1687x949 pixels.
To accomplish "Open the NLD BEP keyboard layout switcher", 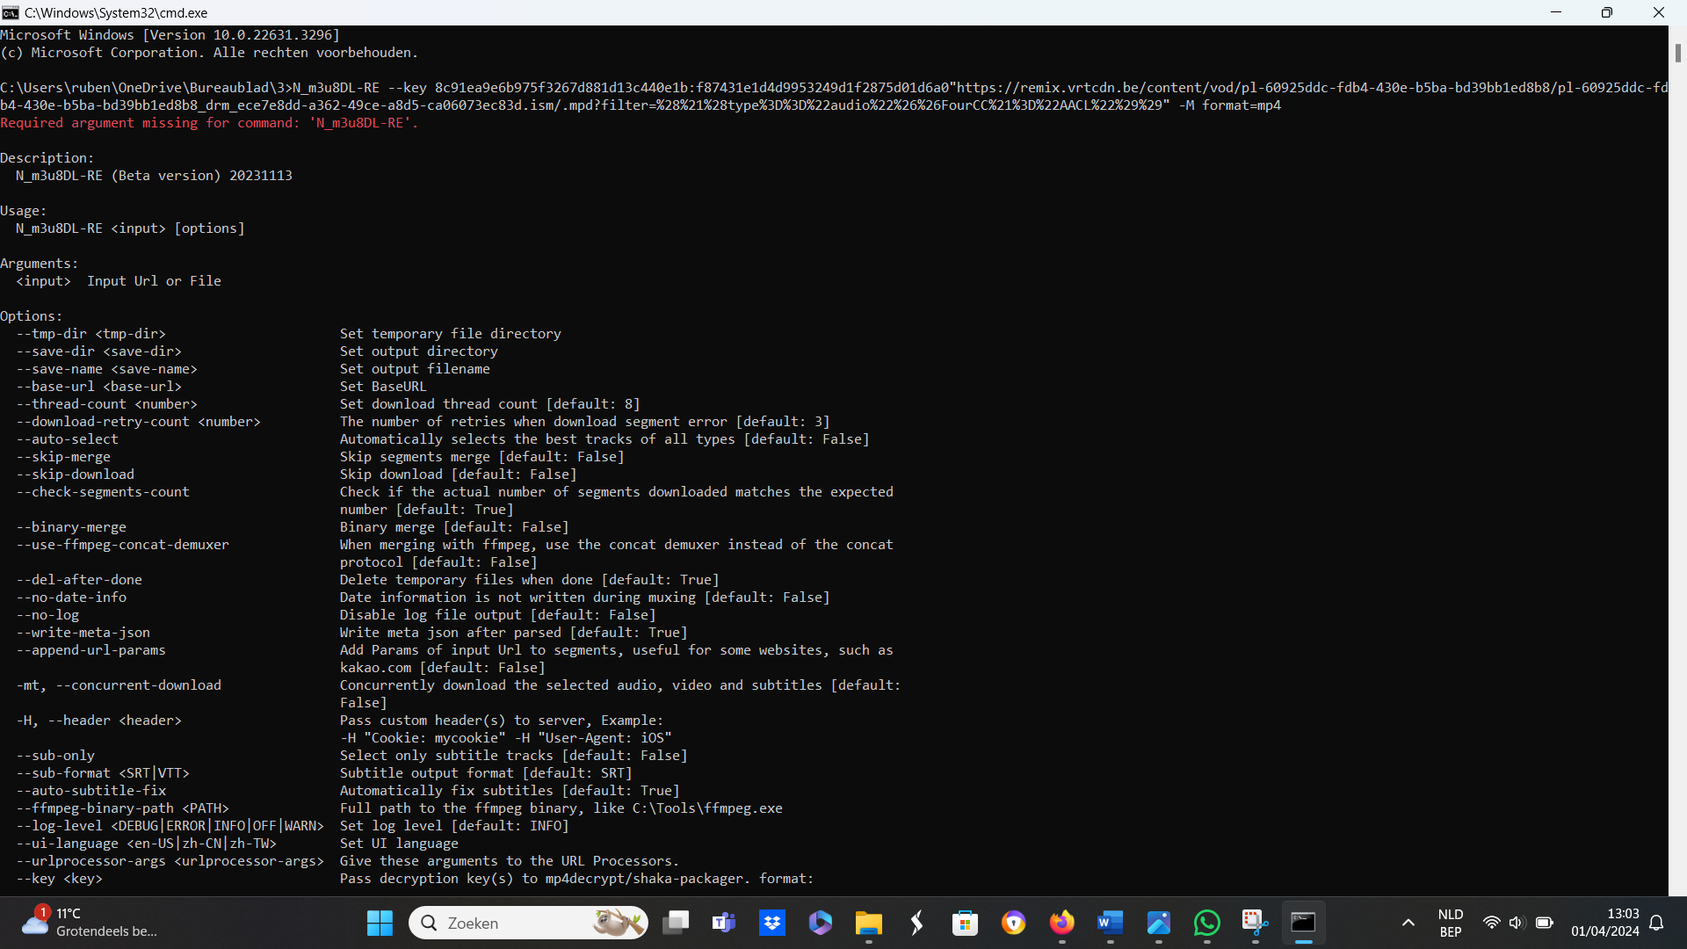I will coord(1451,923).
